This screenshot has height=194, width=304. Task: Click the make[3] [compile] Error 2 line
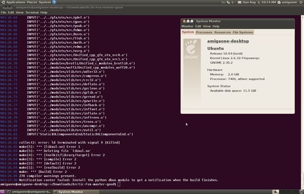(x=48, y=160)
